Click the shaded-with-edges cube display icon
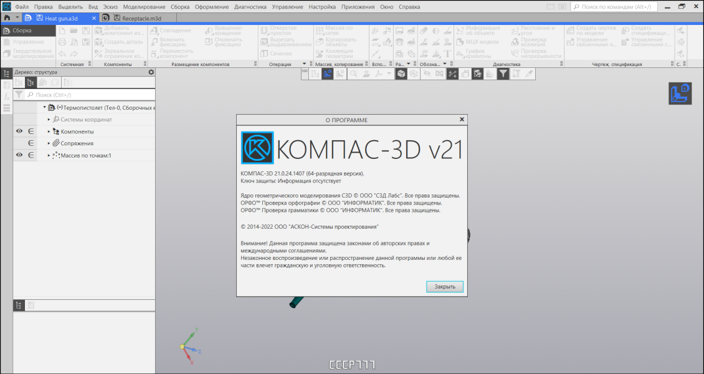 [x=401, y=74]
